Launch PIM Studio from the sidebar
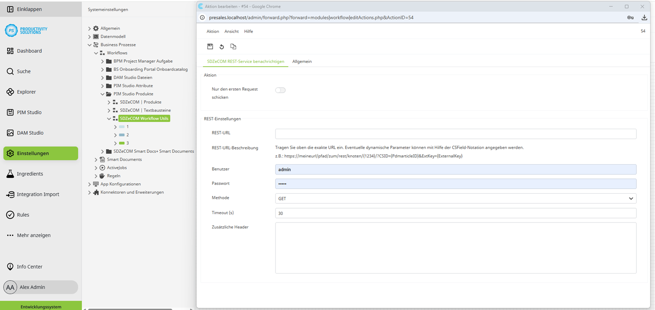Screen dimensions: 655x310 pos(30,112)
